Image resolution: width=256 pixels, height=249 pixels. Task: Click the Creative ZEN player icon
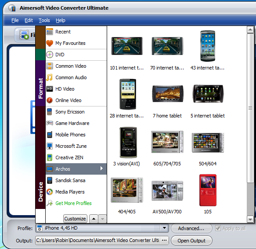pos(50,157)
